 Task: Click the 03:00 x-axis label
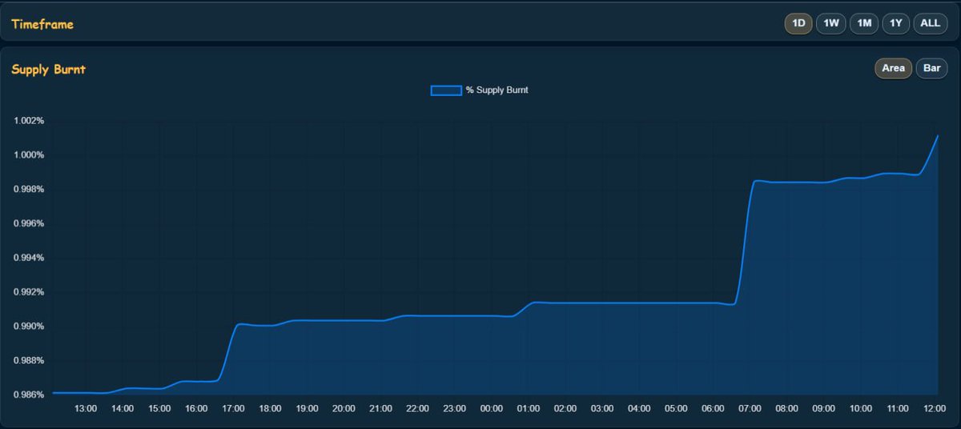pyautogui.click(x=601, y=409)
